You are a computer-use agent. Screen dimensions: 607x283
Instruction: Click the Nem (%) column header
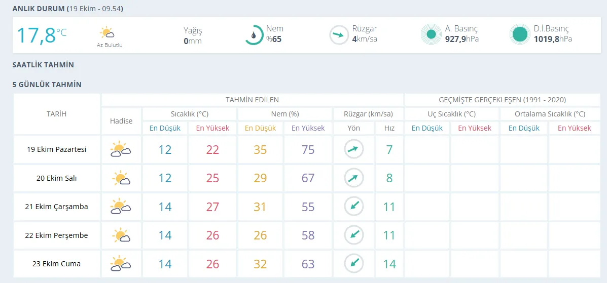pos(284,114)
